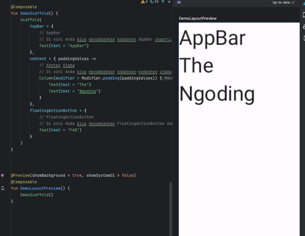Viewport: 305px width, 236px height.
Task: Click the yellow warnings indicator showing 4
Action: click(144, 2)
